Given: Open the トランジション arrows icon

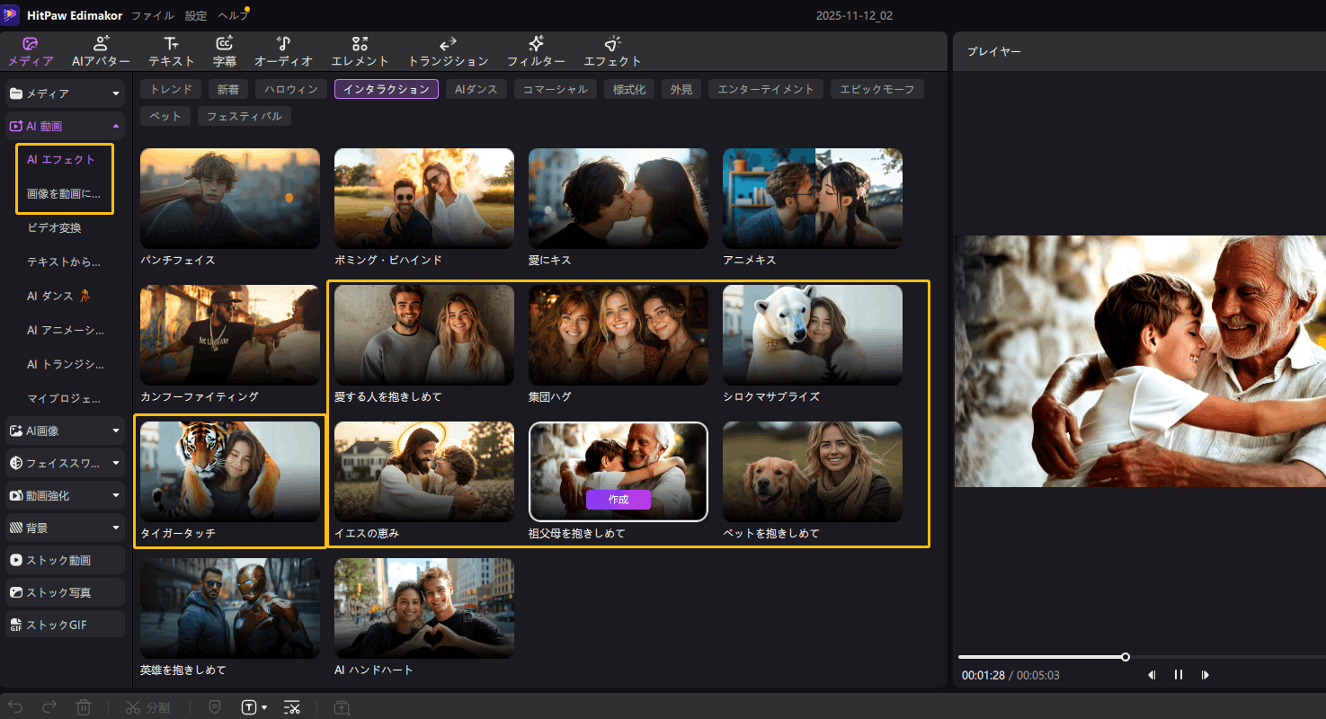Looking at the screenshot, I should click(x=448, y=43).
